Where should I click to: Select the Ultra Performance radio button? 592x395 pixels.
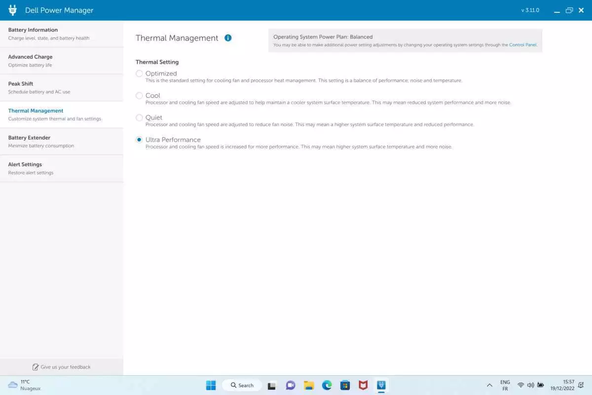[x=139, y=140]
